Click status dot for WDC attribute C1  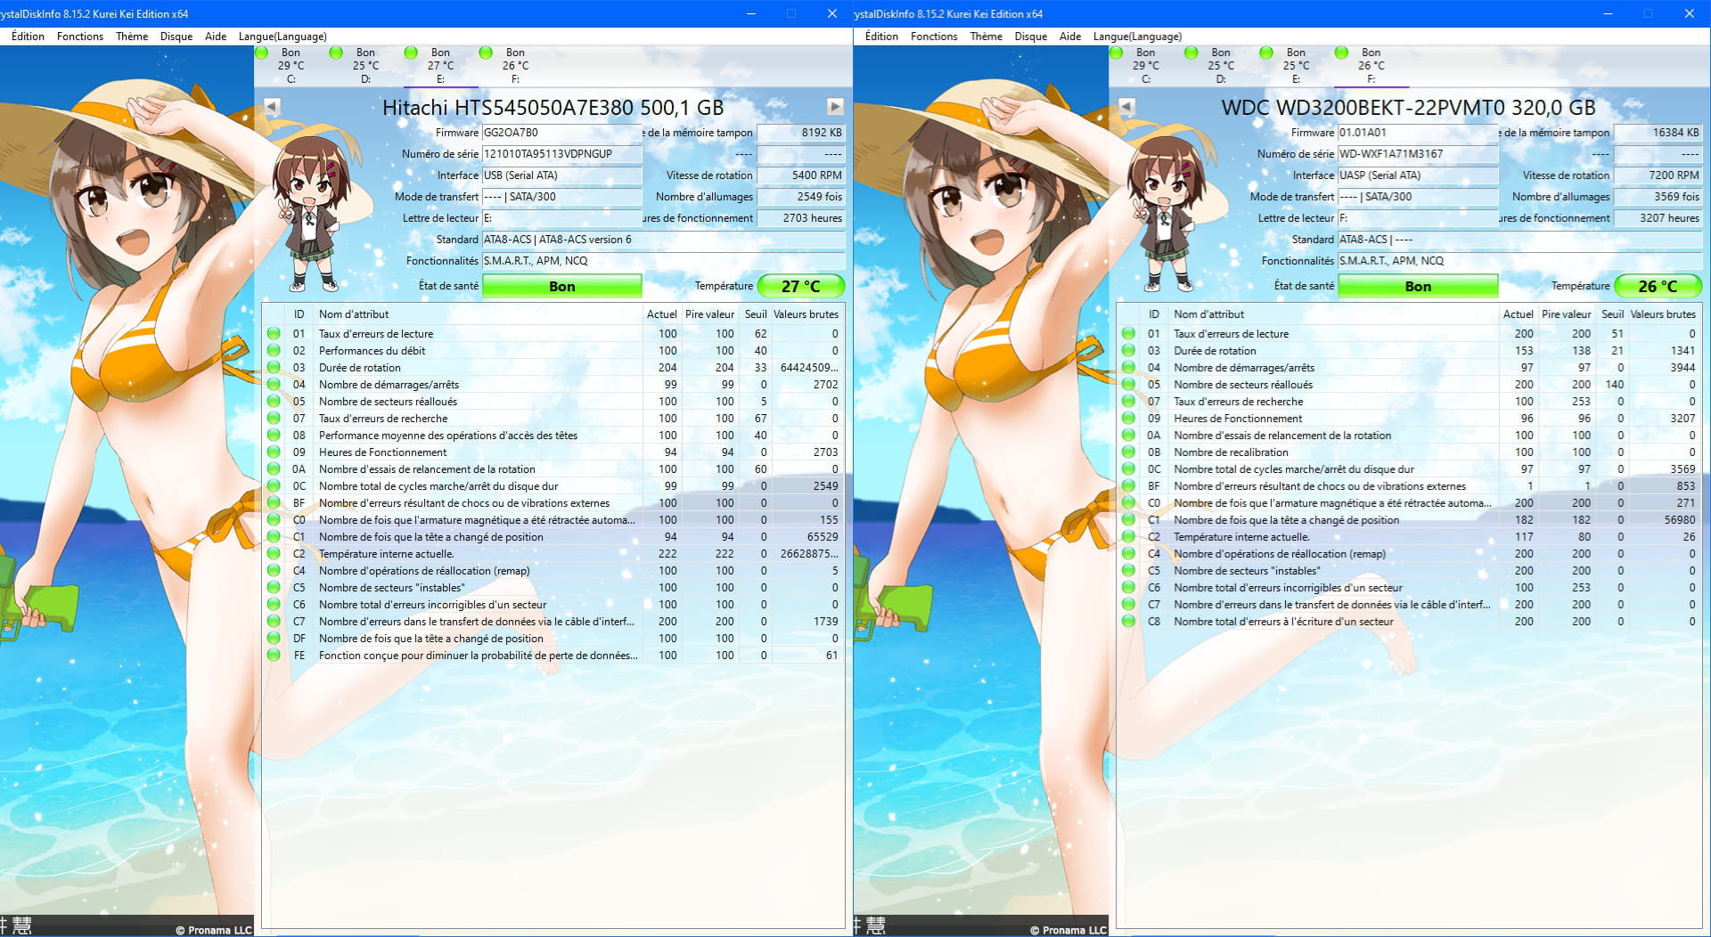coord(1128,520)
